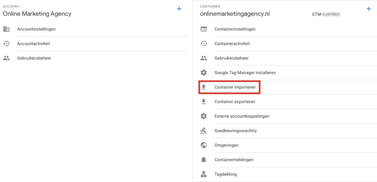Click the onlinemarketingagency.nl container name
The width and height of the screenshot is (377, 182).
click(x=235, y=14)
